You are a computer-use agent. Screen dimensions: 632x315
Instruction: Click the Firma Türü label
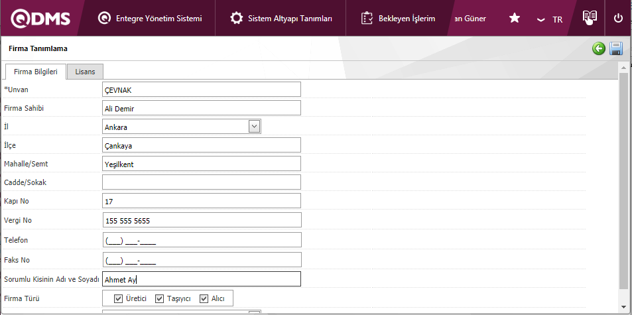point(21,299)
